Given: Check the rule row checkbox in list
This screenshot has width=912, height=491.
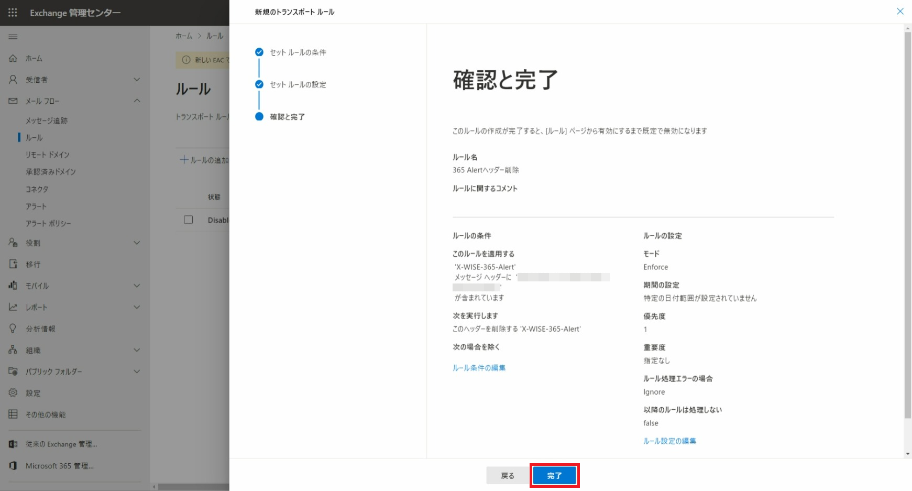Looking at the screenshot, I should point(189,220).
